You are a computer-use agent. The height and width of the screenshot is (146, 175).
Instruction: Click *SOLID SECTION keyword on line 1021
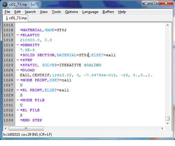(37, 55)
